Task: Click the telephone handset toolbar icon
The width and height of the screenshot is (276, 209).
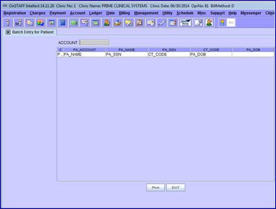Action: tap(162, 23)
